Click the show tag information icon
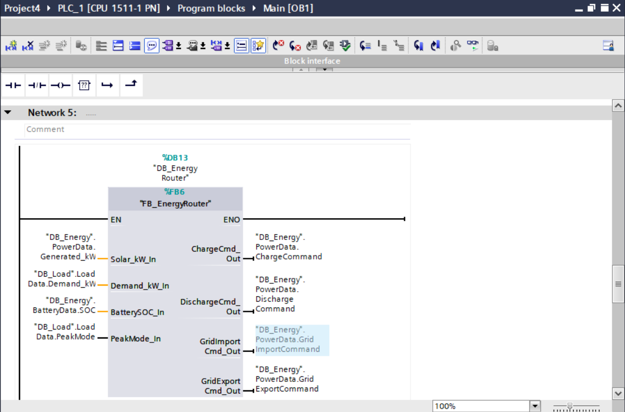Screen dimensions: 625x412 click(192, 46)
